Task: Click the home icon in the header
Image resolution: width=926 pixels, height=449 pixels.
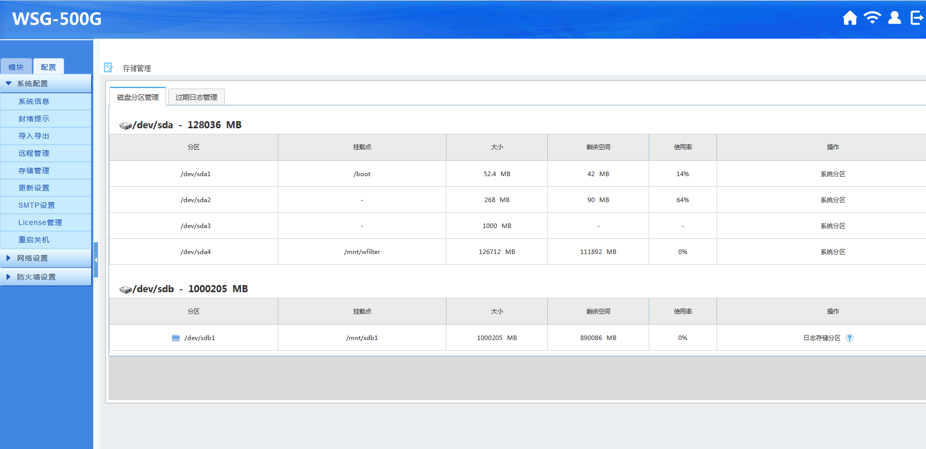Action: coord(850,18)
